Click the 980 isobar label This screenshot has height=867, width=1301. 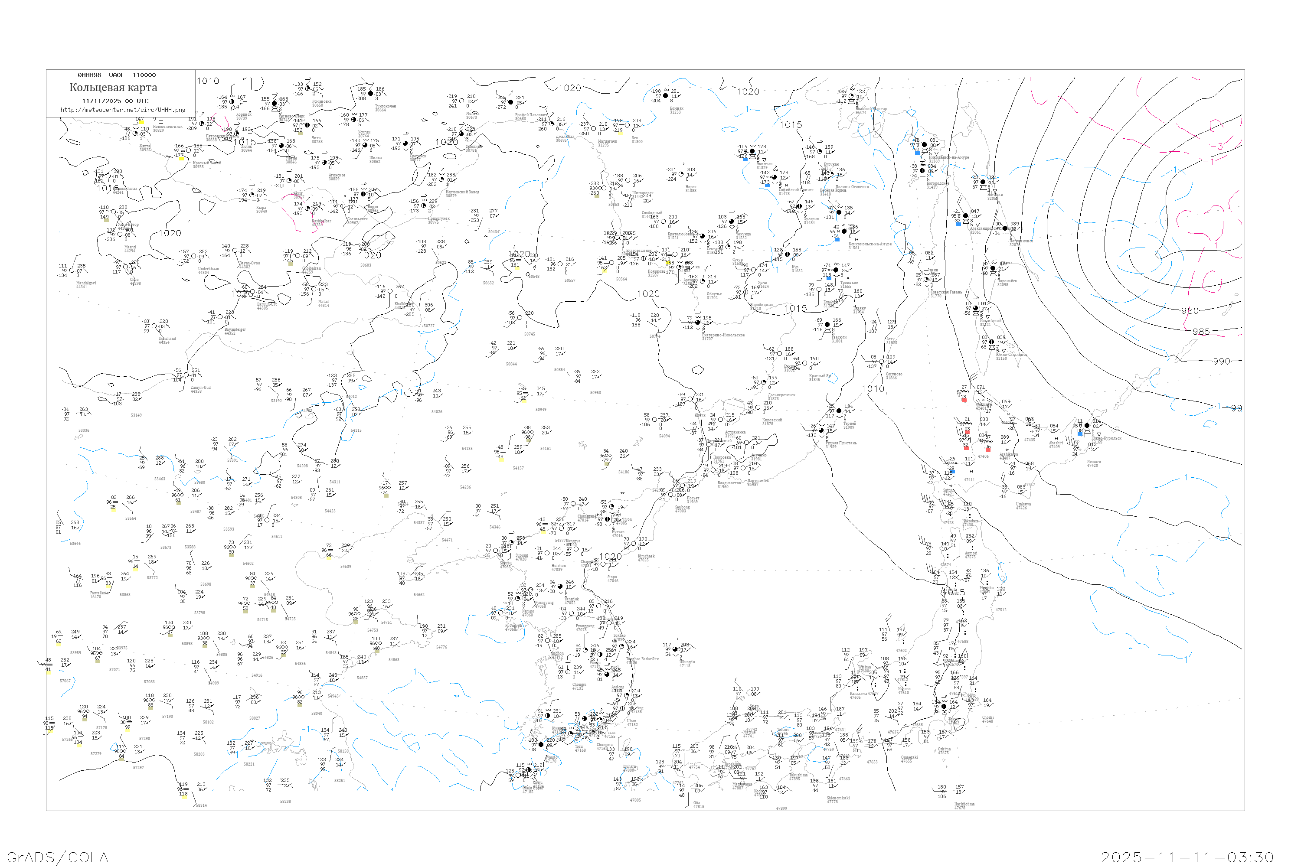pos(1190,311)
